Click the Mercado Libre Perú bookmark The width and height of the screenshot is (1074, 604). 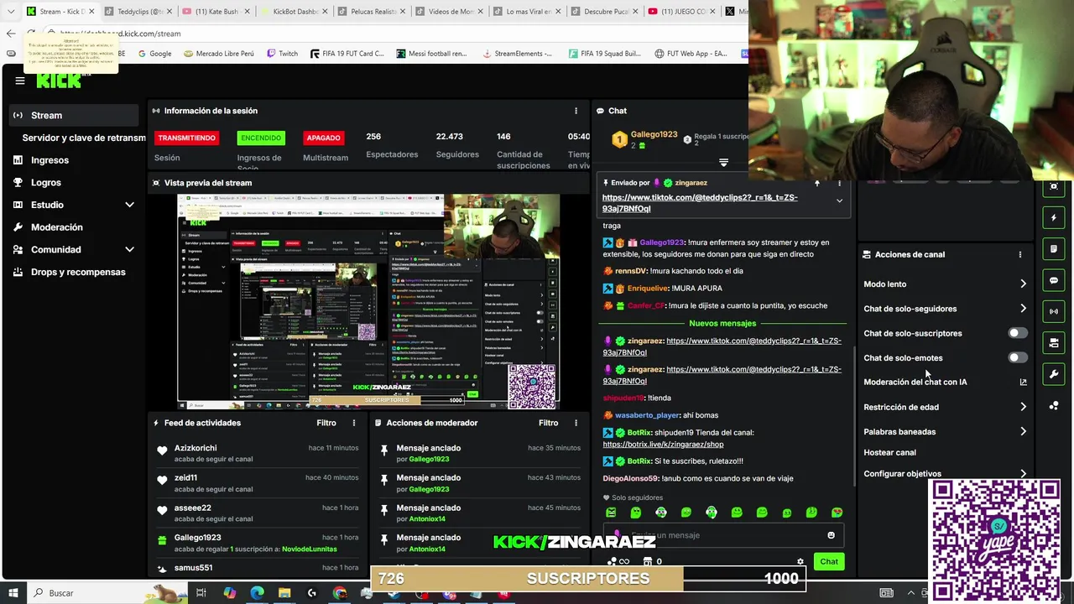pyautogui.click(x=217, y=54)
